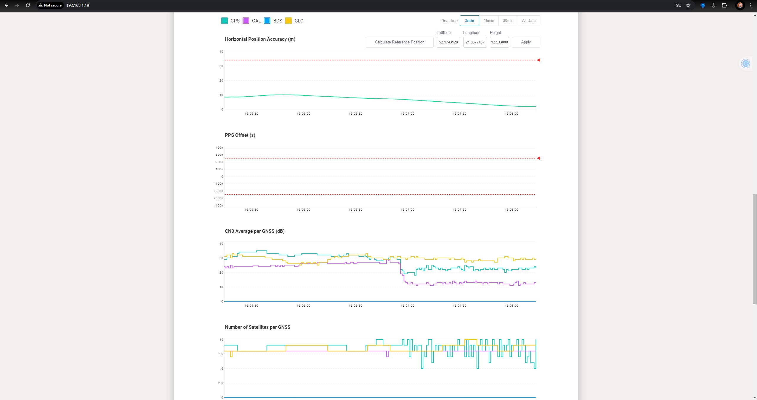This screenshot has width=757, height=400.
Task: Click the Not secure site warning
Action: point(50,5)
